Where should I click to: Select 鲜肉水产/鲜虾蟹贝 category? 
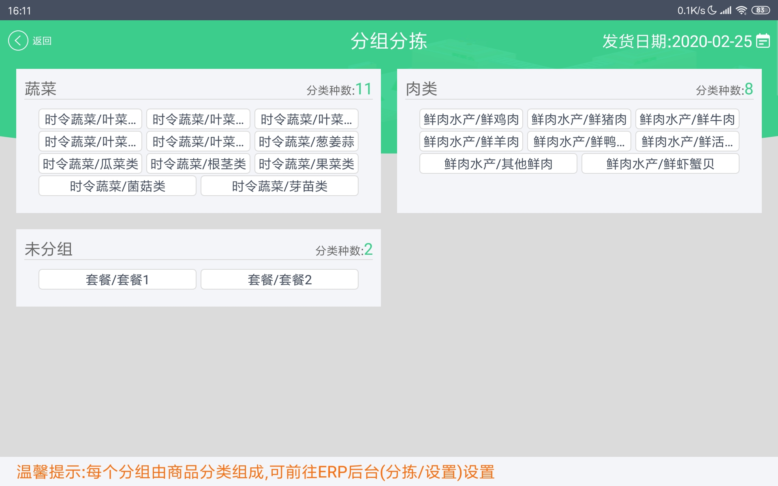(x=660, y=164)
